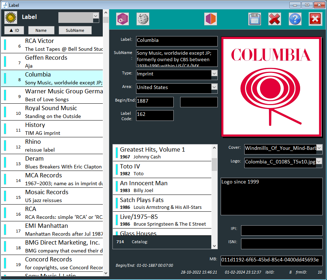Expand the Area dropdown showing United States
The height and width of the screenshot is (280, 327).
coord(214,87)
